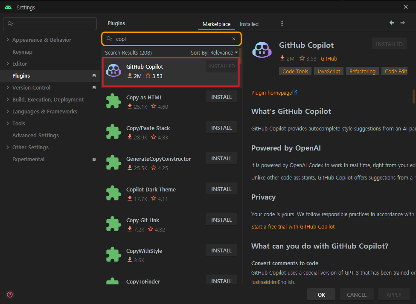
Task: Click the Code Tools tag
Action: [x=295, y=71]
